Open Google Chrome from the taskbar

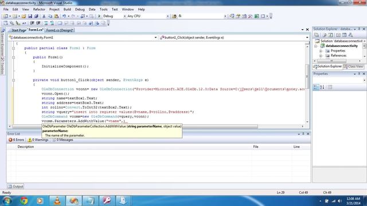point(24,201)
